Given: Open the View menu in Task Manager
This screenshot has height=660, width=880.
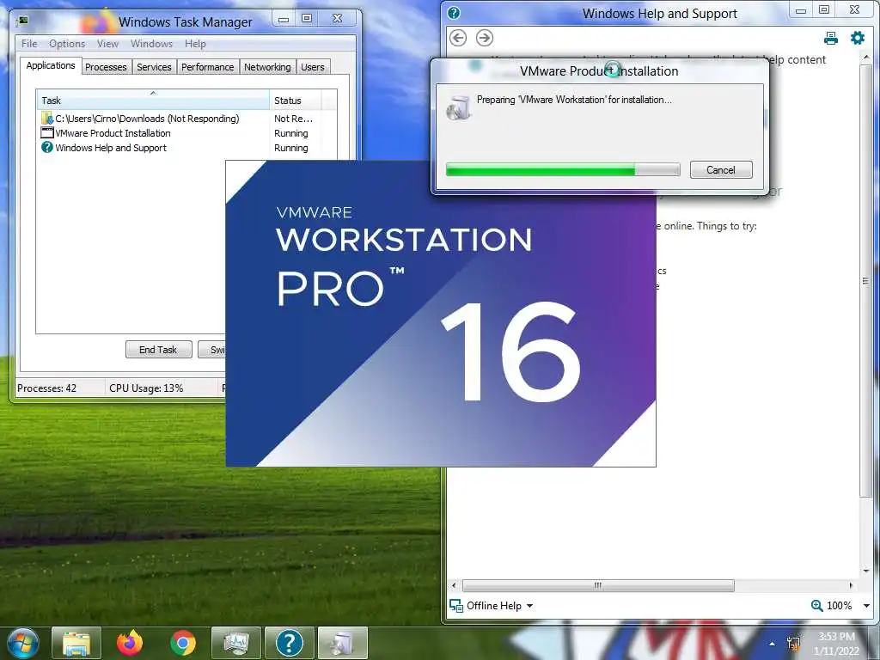Looking at the screenshot, I should (107, 43).
